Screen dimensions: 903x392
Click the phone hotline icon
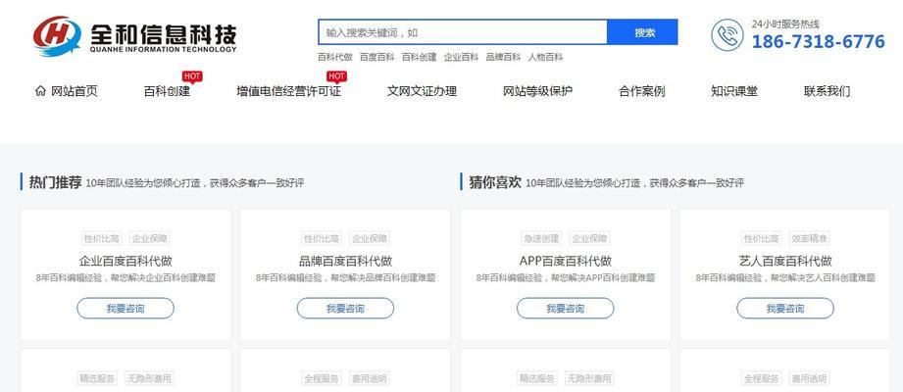(727, 35)
